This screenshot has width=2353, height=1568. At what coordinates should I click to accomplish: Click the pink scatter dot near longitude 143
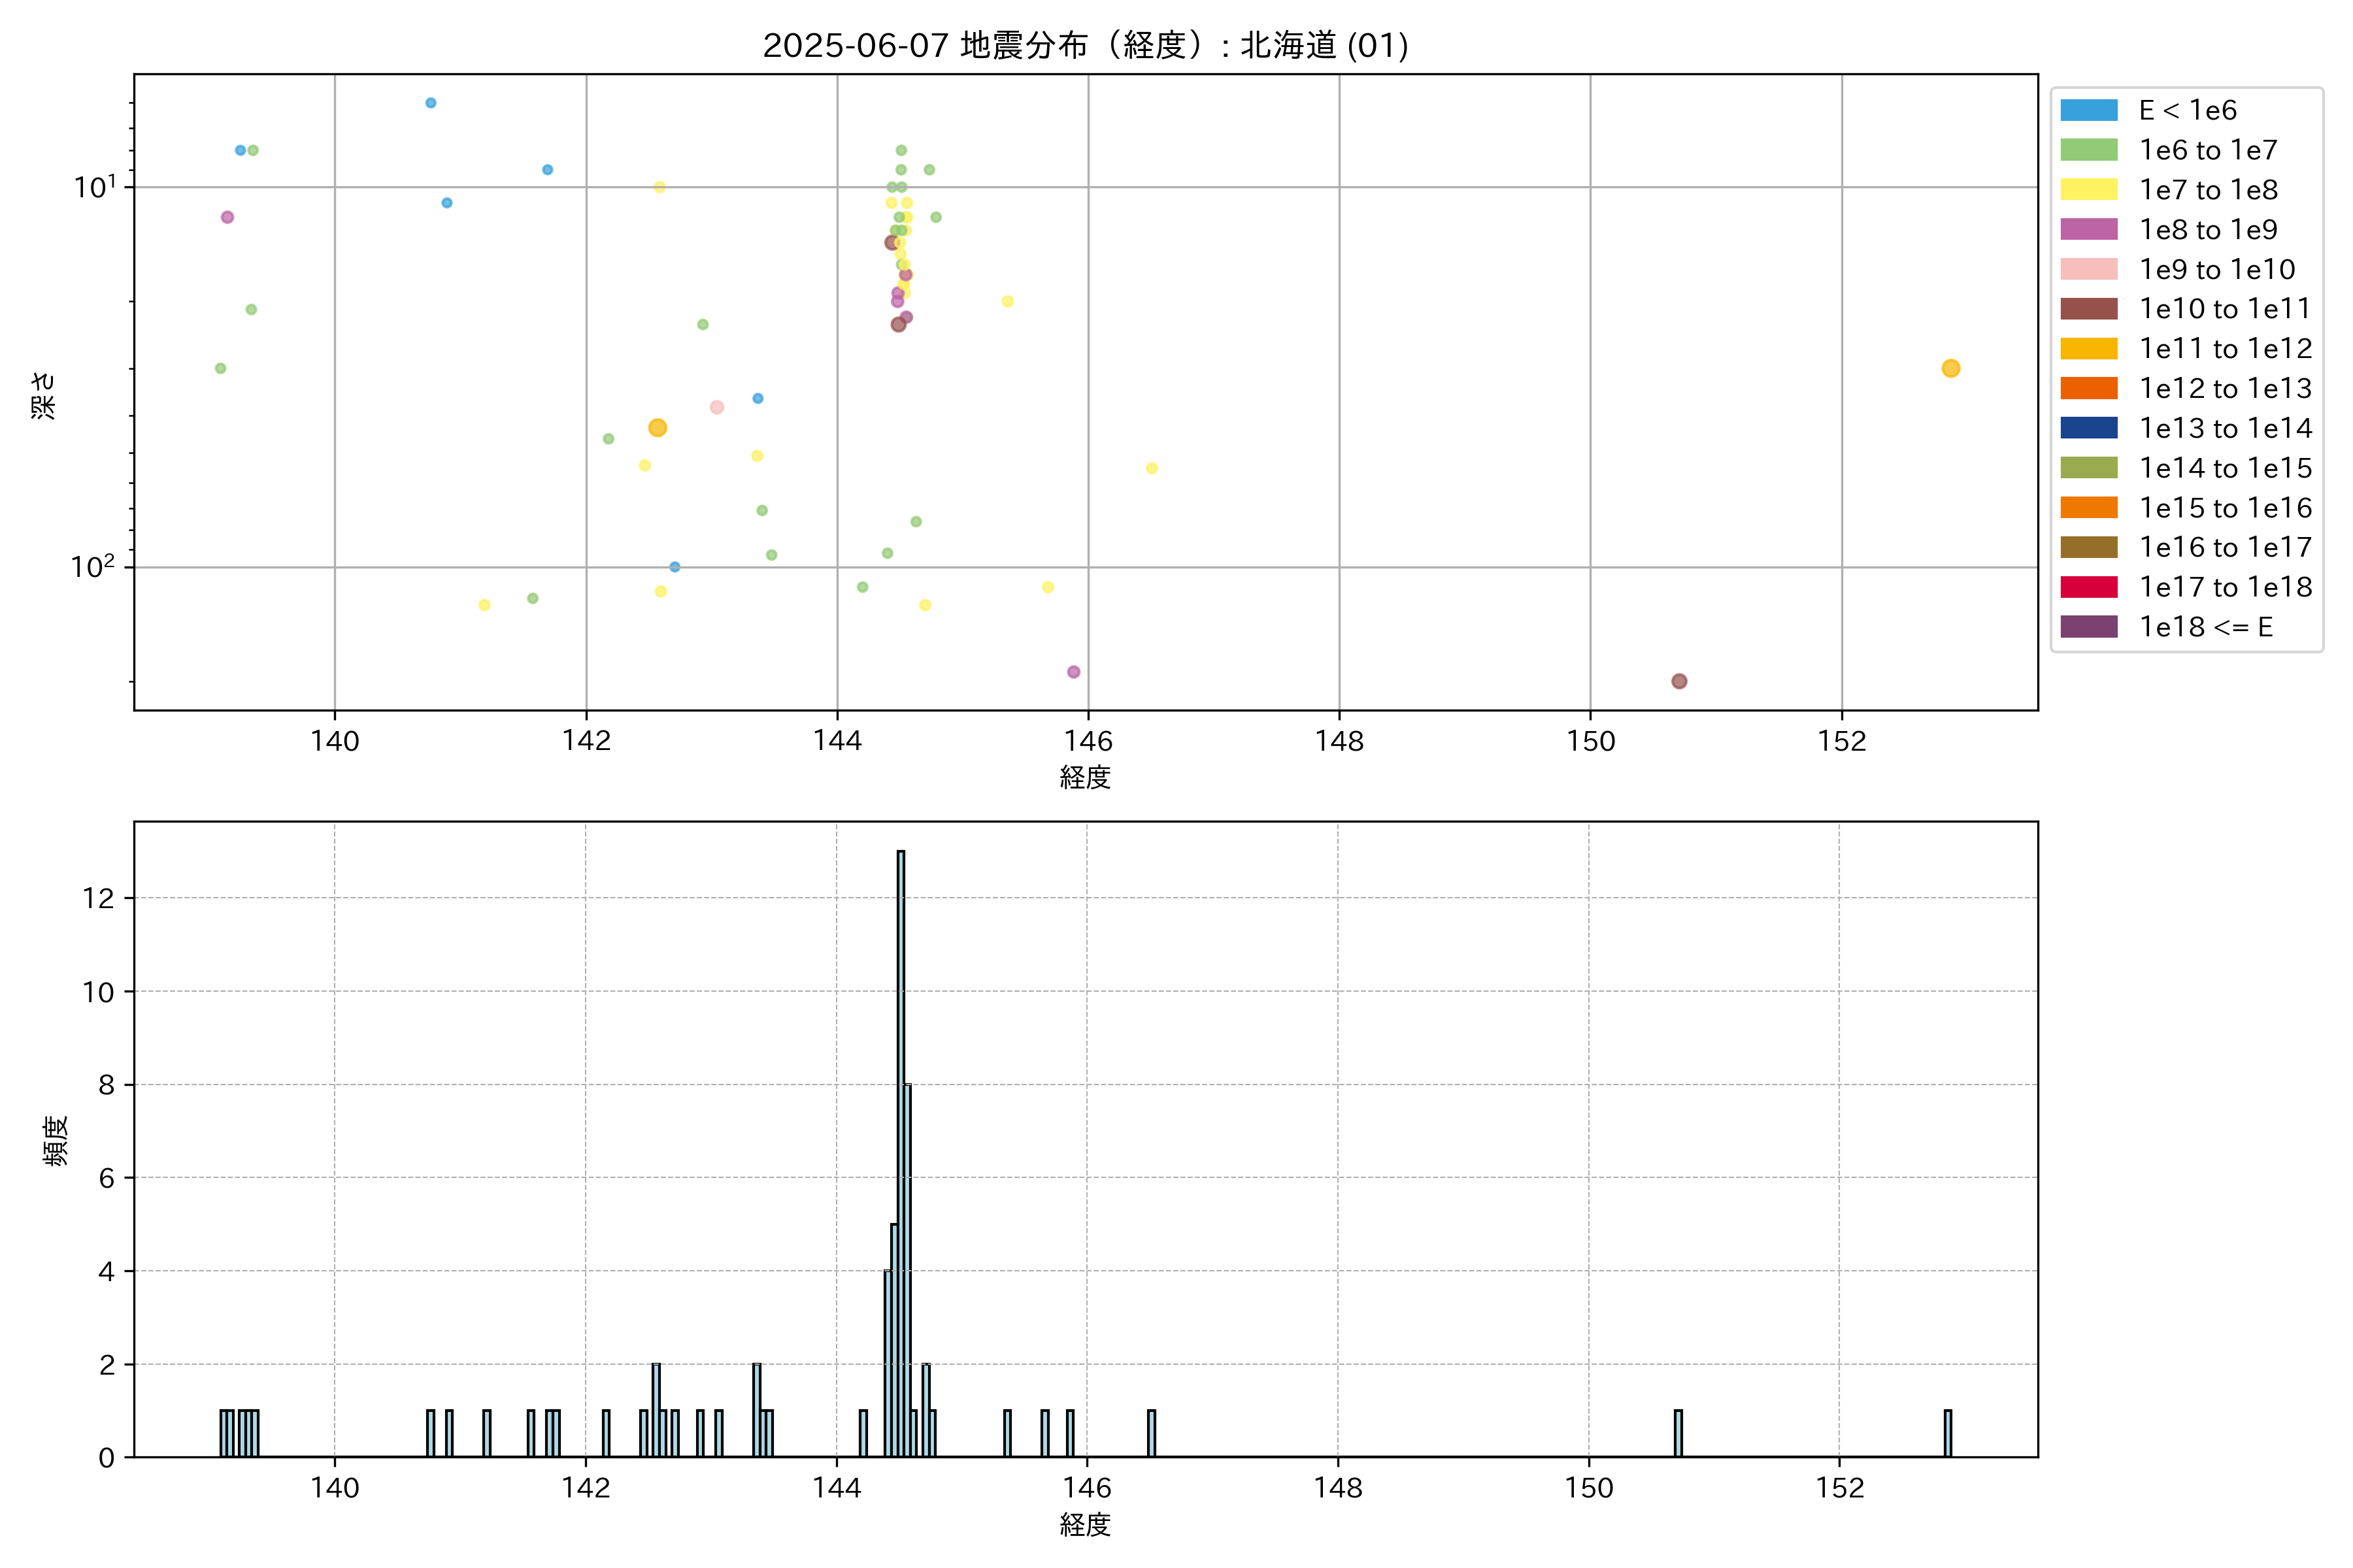716,407
